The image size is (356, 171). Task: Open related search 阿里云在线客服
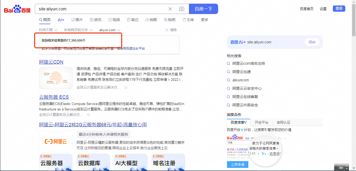point(245,97)
